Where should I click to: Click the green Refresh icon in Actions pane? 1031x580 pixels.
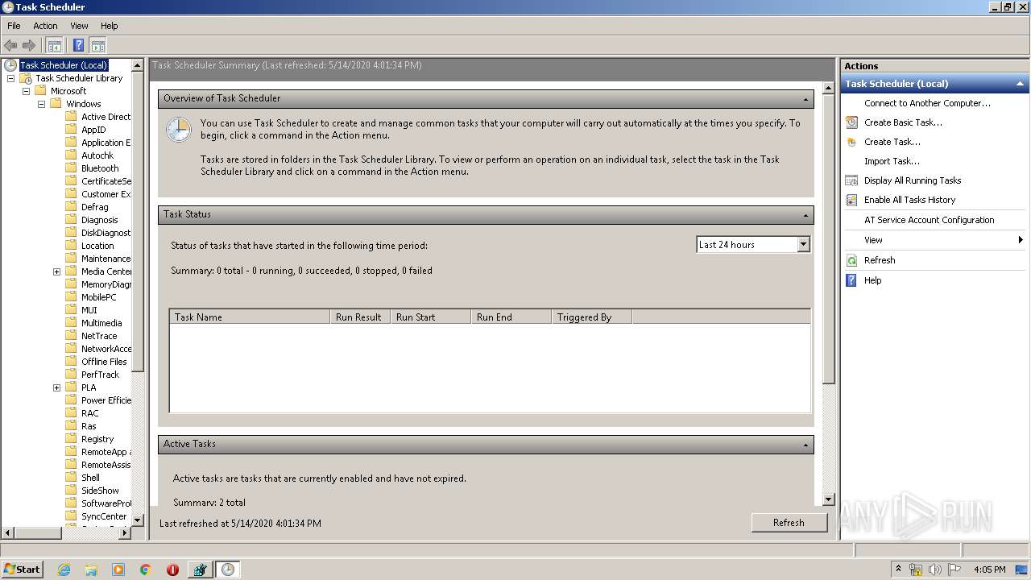tap(851, 260)
